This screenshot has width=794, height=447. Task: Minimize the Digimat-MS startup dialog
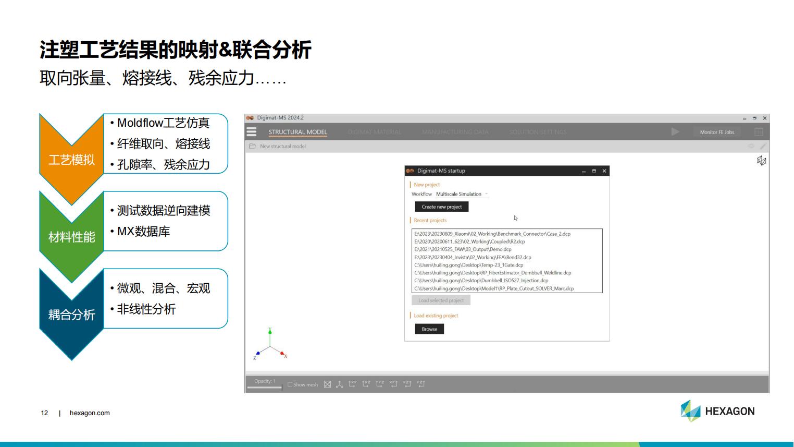(x=584, y=171)
